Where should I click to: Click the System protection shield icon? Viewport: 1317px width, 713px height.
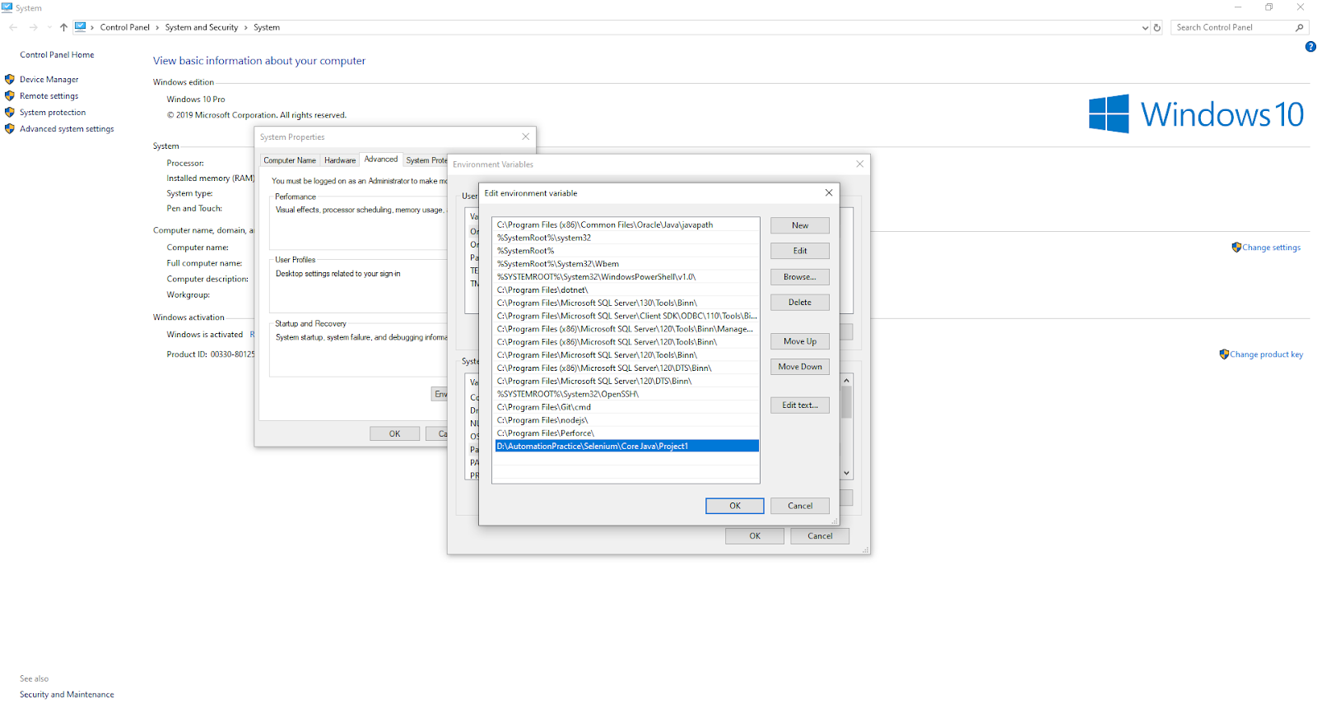[10, 113]
